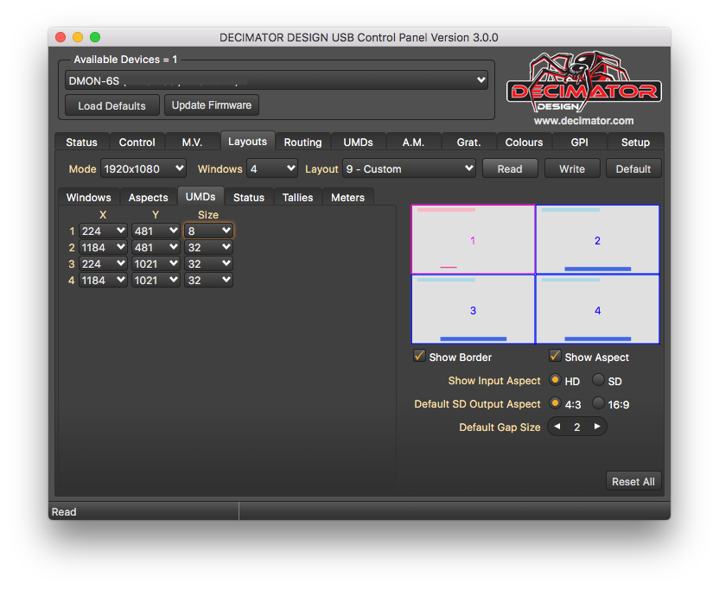Switch to the M.V. tab

pyautogui.click(x=192, y=142)
